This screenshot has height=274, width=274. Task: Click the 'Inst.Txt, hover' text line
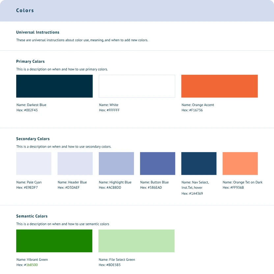[192, 187]
